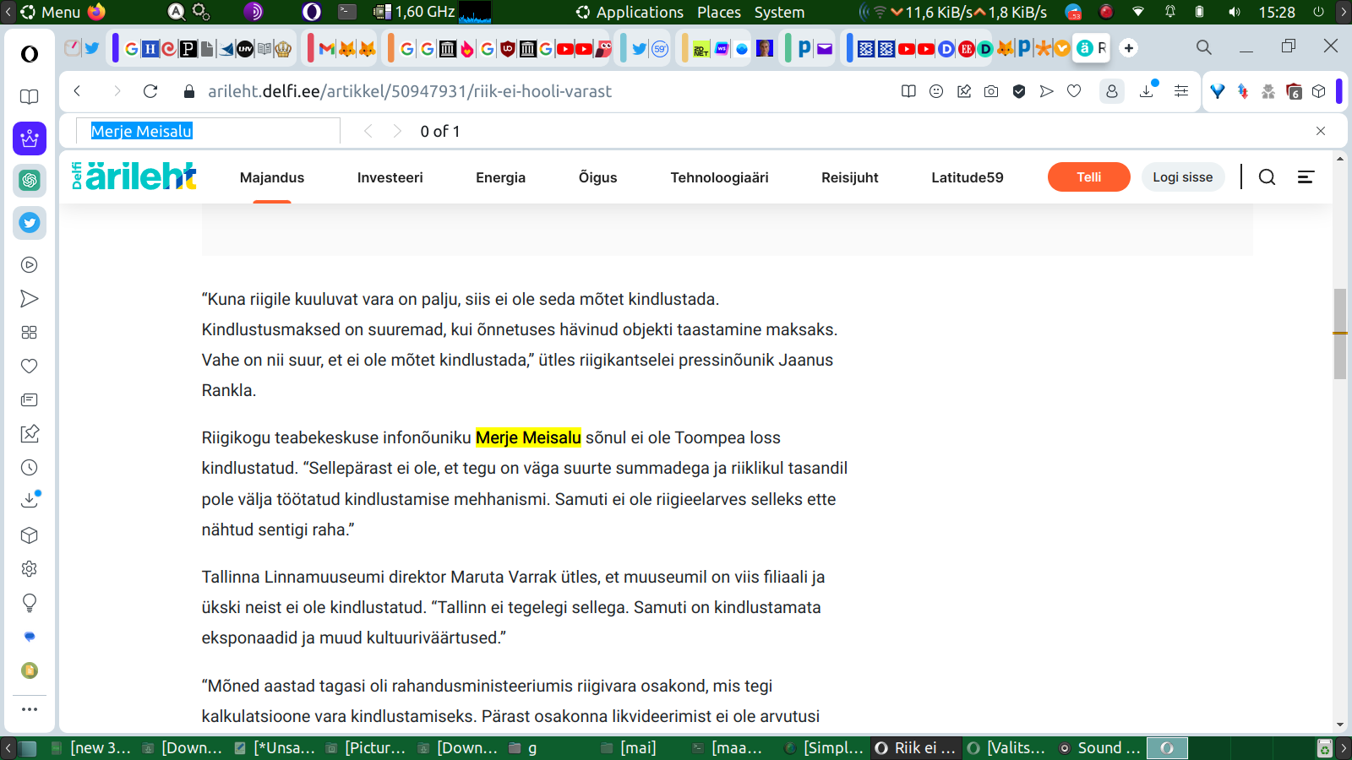1352x760 pixels.
Task: Open ChatGPT in the sidebar
Action: pyautogui.click(x=30, y=180)
